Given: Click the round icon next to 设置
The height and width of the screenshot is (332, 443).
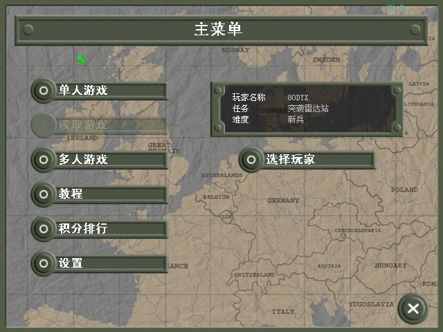Looking at the screenshot, I should coord(44,263).
